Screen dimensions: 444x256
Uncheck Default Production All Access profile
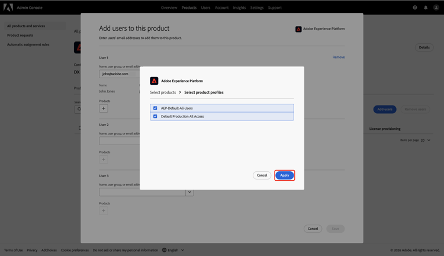tap(155, 116)
